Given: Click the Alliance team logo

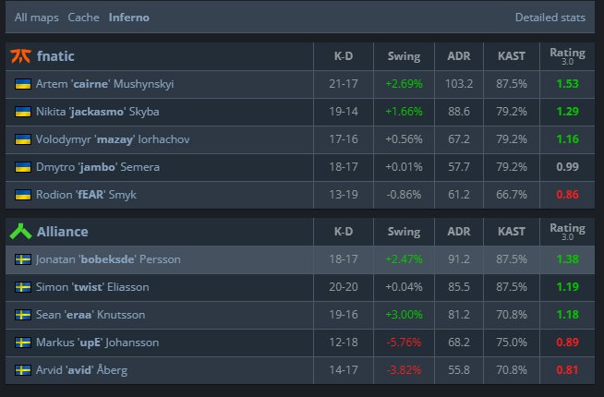Looking at the screenshot, I should click(x=20, y=232).
